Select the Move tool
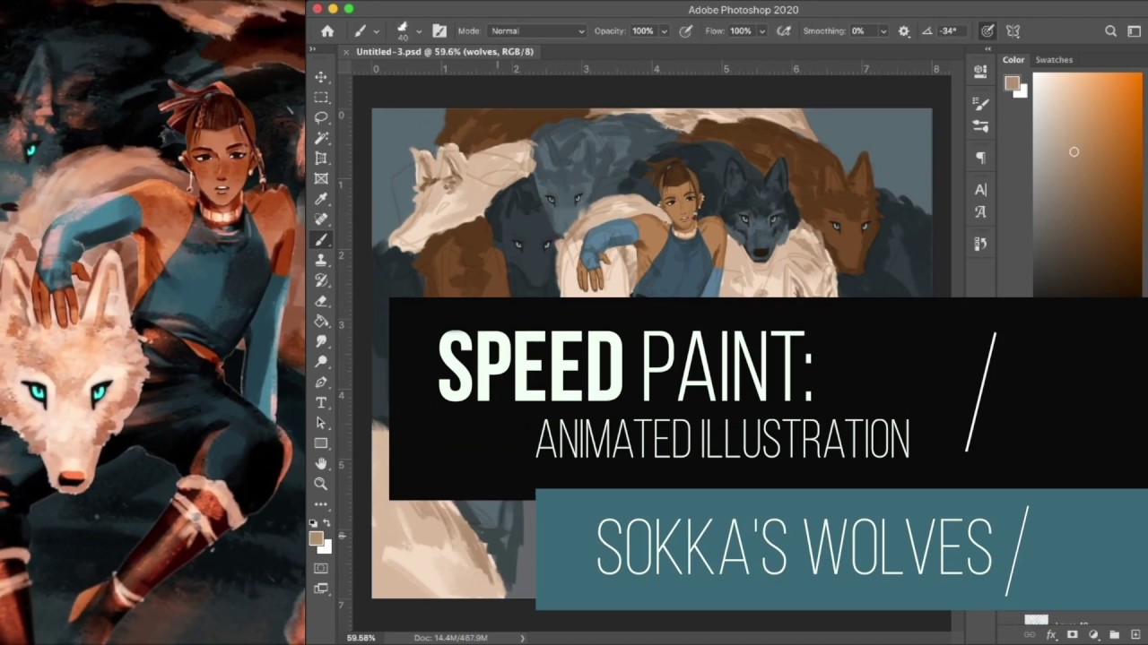 pyautogui.click(x=321, y=77)
